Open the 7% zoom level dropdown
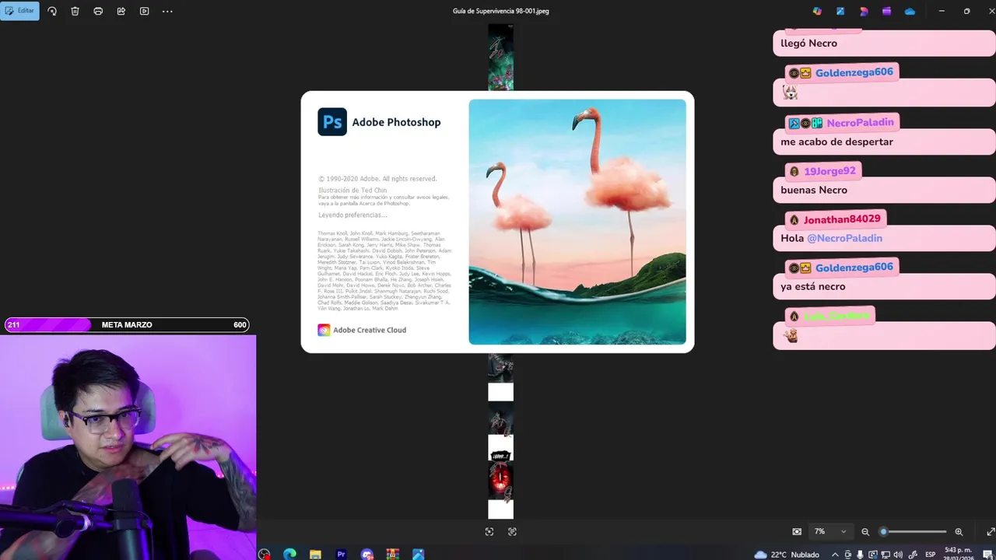This screenshot has height=560, width=996. (x=830, y=531)
